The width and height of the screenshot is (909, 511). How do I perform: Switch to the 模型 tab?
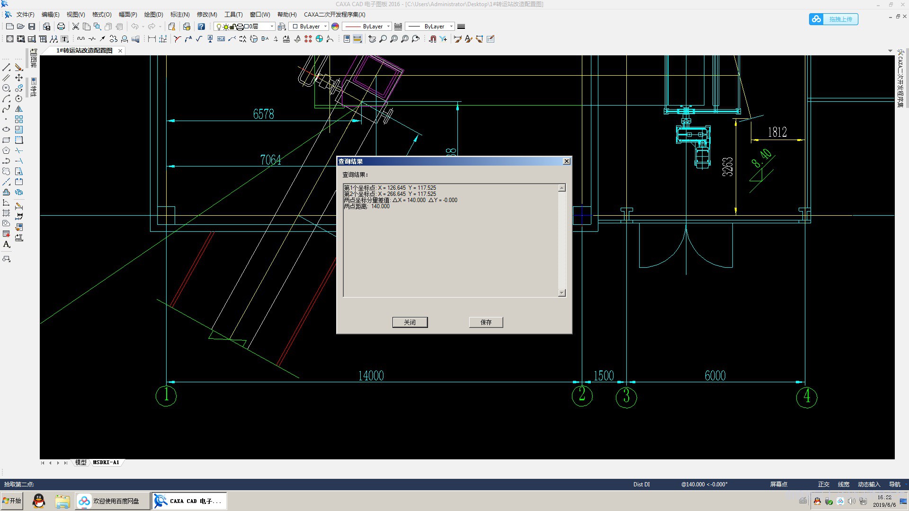tap(81, 462)
